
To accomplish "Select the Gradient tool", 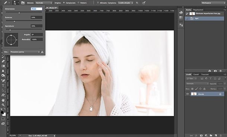I will (3, 66).
